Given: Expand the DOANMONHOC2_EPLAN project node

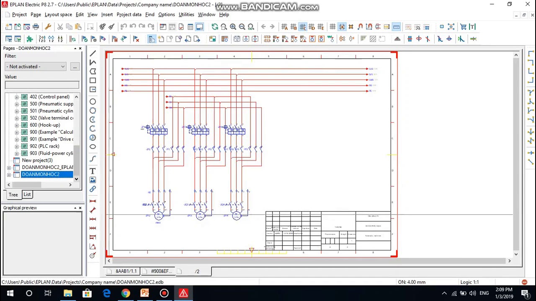Looking at the screenshot, I should click(x=9, y=168).
